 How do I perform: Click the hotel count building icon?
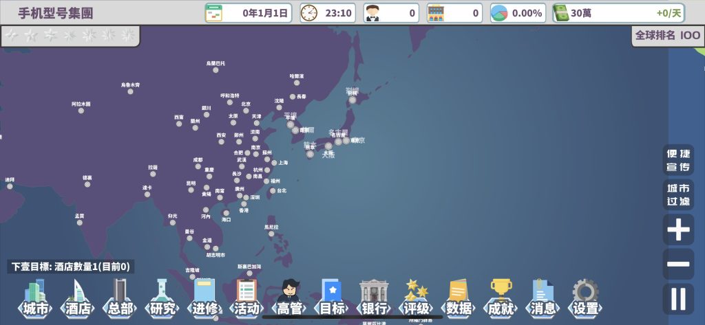[x=435, y=13]
